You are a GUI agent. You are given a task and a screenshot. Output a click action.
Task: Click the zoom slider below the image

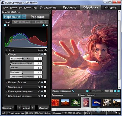[x=96, y=91]
